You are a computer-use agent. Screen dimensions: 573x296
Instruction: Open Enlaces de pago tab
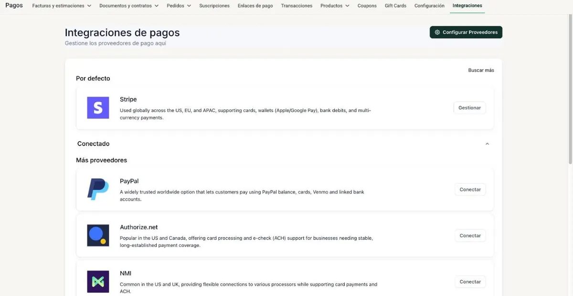click(x=255, y=6)
